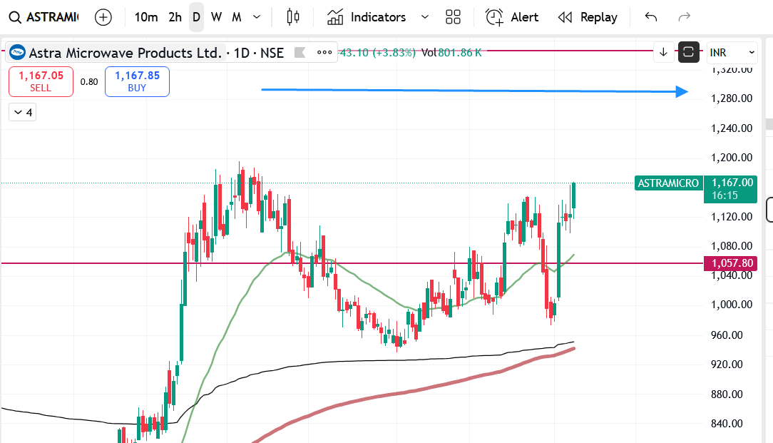Click the Astra Microwave company logo icon
Image resolution: width=773 pixels, height=443 pixels.
coord(18,52)
